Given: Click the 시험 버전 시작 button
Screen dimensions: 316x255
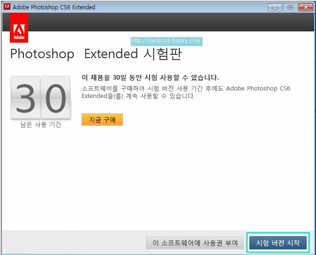Looking at the screenshot, I should pyautogui.click(x=278, y=243).
